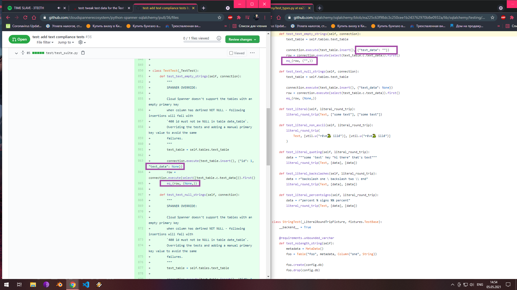517x290 pixels.
Task: Switch to the TIME SLAVE Spotify tab
Action: 29,8
